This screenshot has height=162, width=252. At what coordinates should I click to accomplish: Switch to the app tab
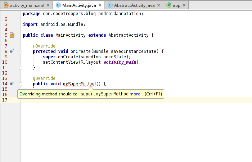tap(176, 5)
